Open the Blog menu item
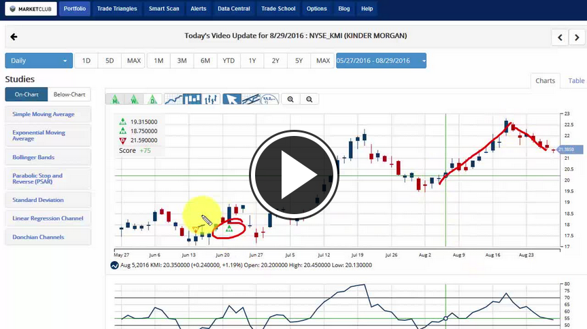 click(344, 9)
